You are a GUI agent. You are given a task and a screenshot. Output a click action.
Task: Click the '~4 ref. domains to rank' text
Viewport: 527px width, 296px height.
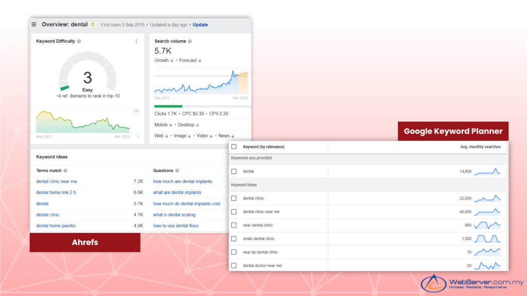point(87,96)
